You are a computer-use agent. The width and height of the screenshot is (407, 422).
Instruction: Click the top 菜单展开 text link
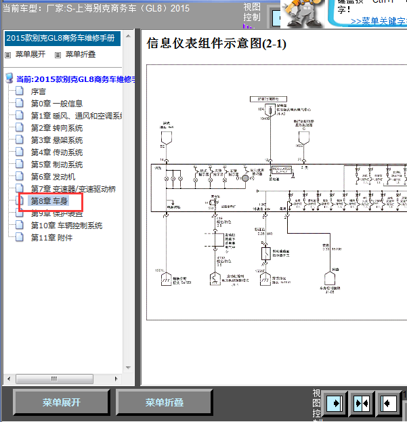point(30,54)
